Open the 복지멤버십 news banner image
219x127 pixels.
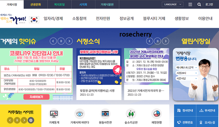click(x=99, y=67)
